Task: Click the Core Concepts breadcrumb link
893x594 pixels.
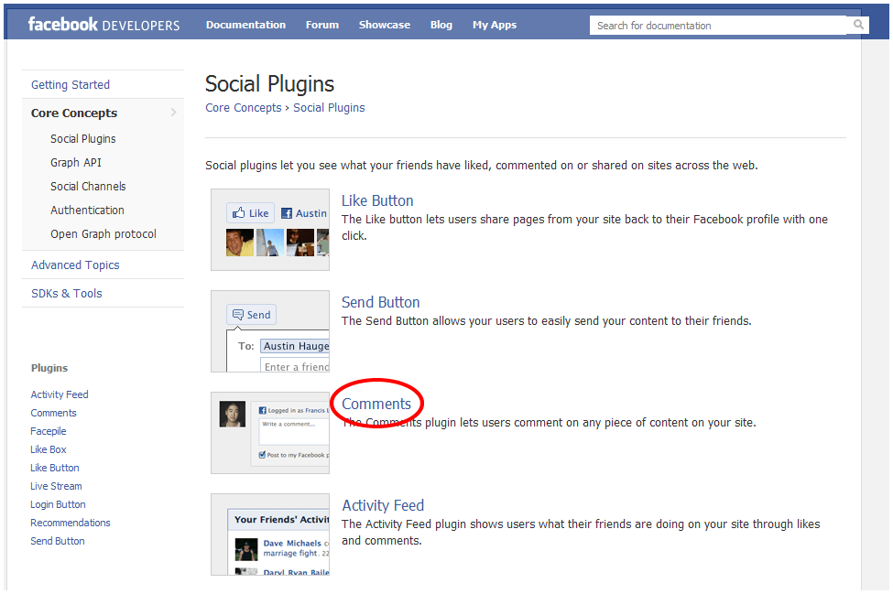Action: 243,107
